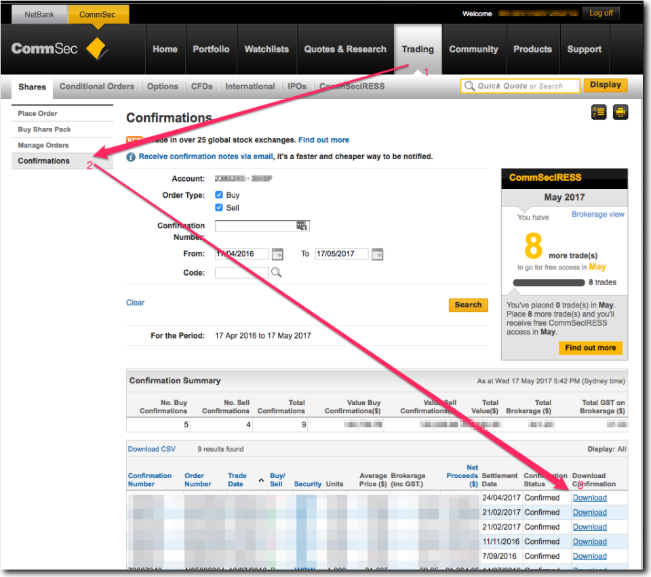Click the Code search magnifier icon

coord(276,272)
